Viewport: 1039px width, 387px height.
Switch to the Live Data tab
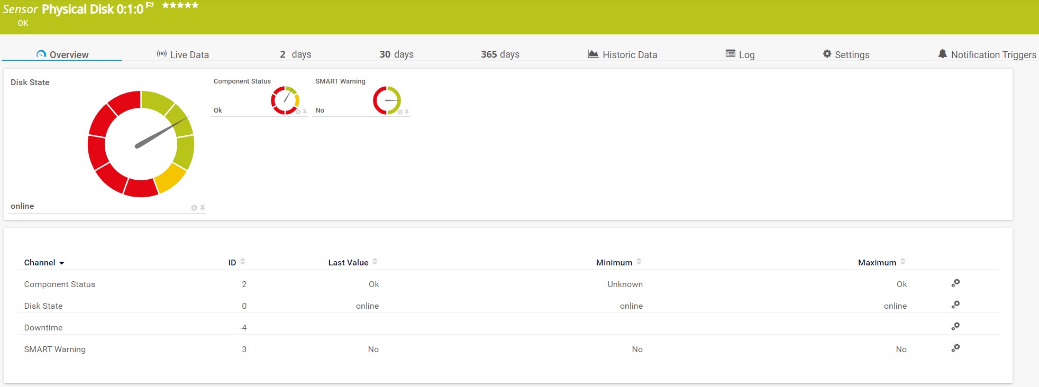point(183,54)
